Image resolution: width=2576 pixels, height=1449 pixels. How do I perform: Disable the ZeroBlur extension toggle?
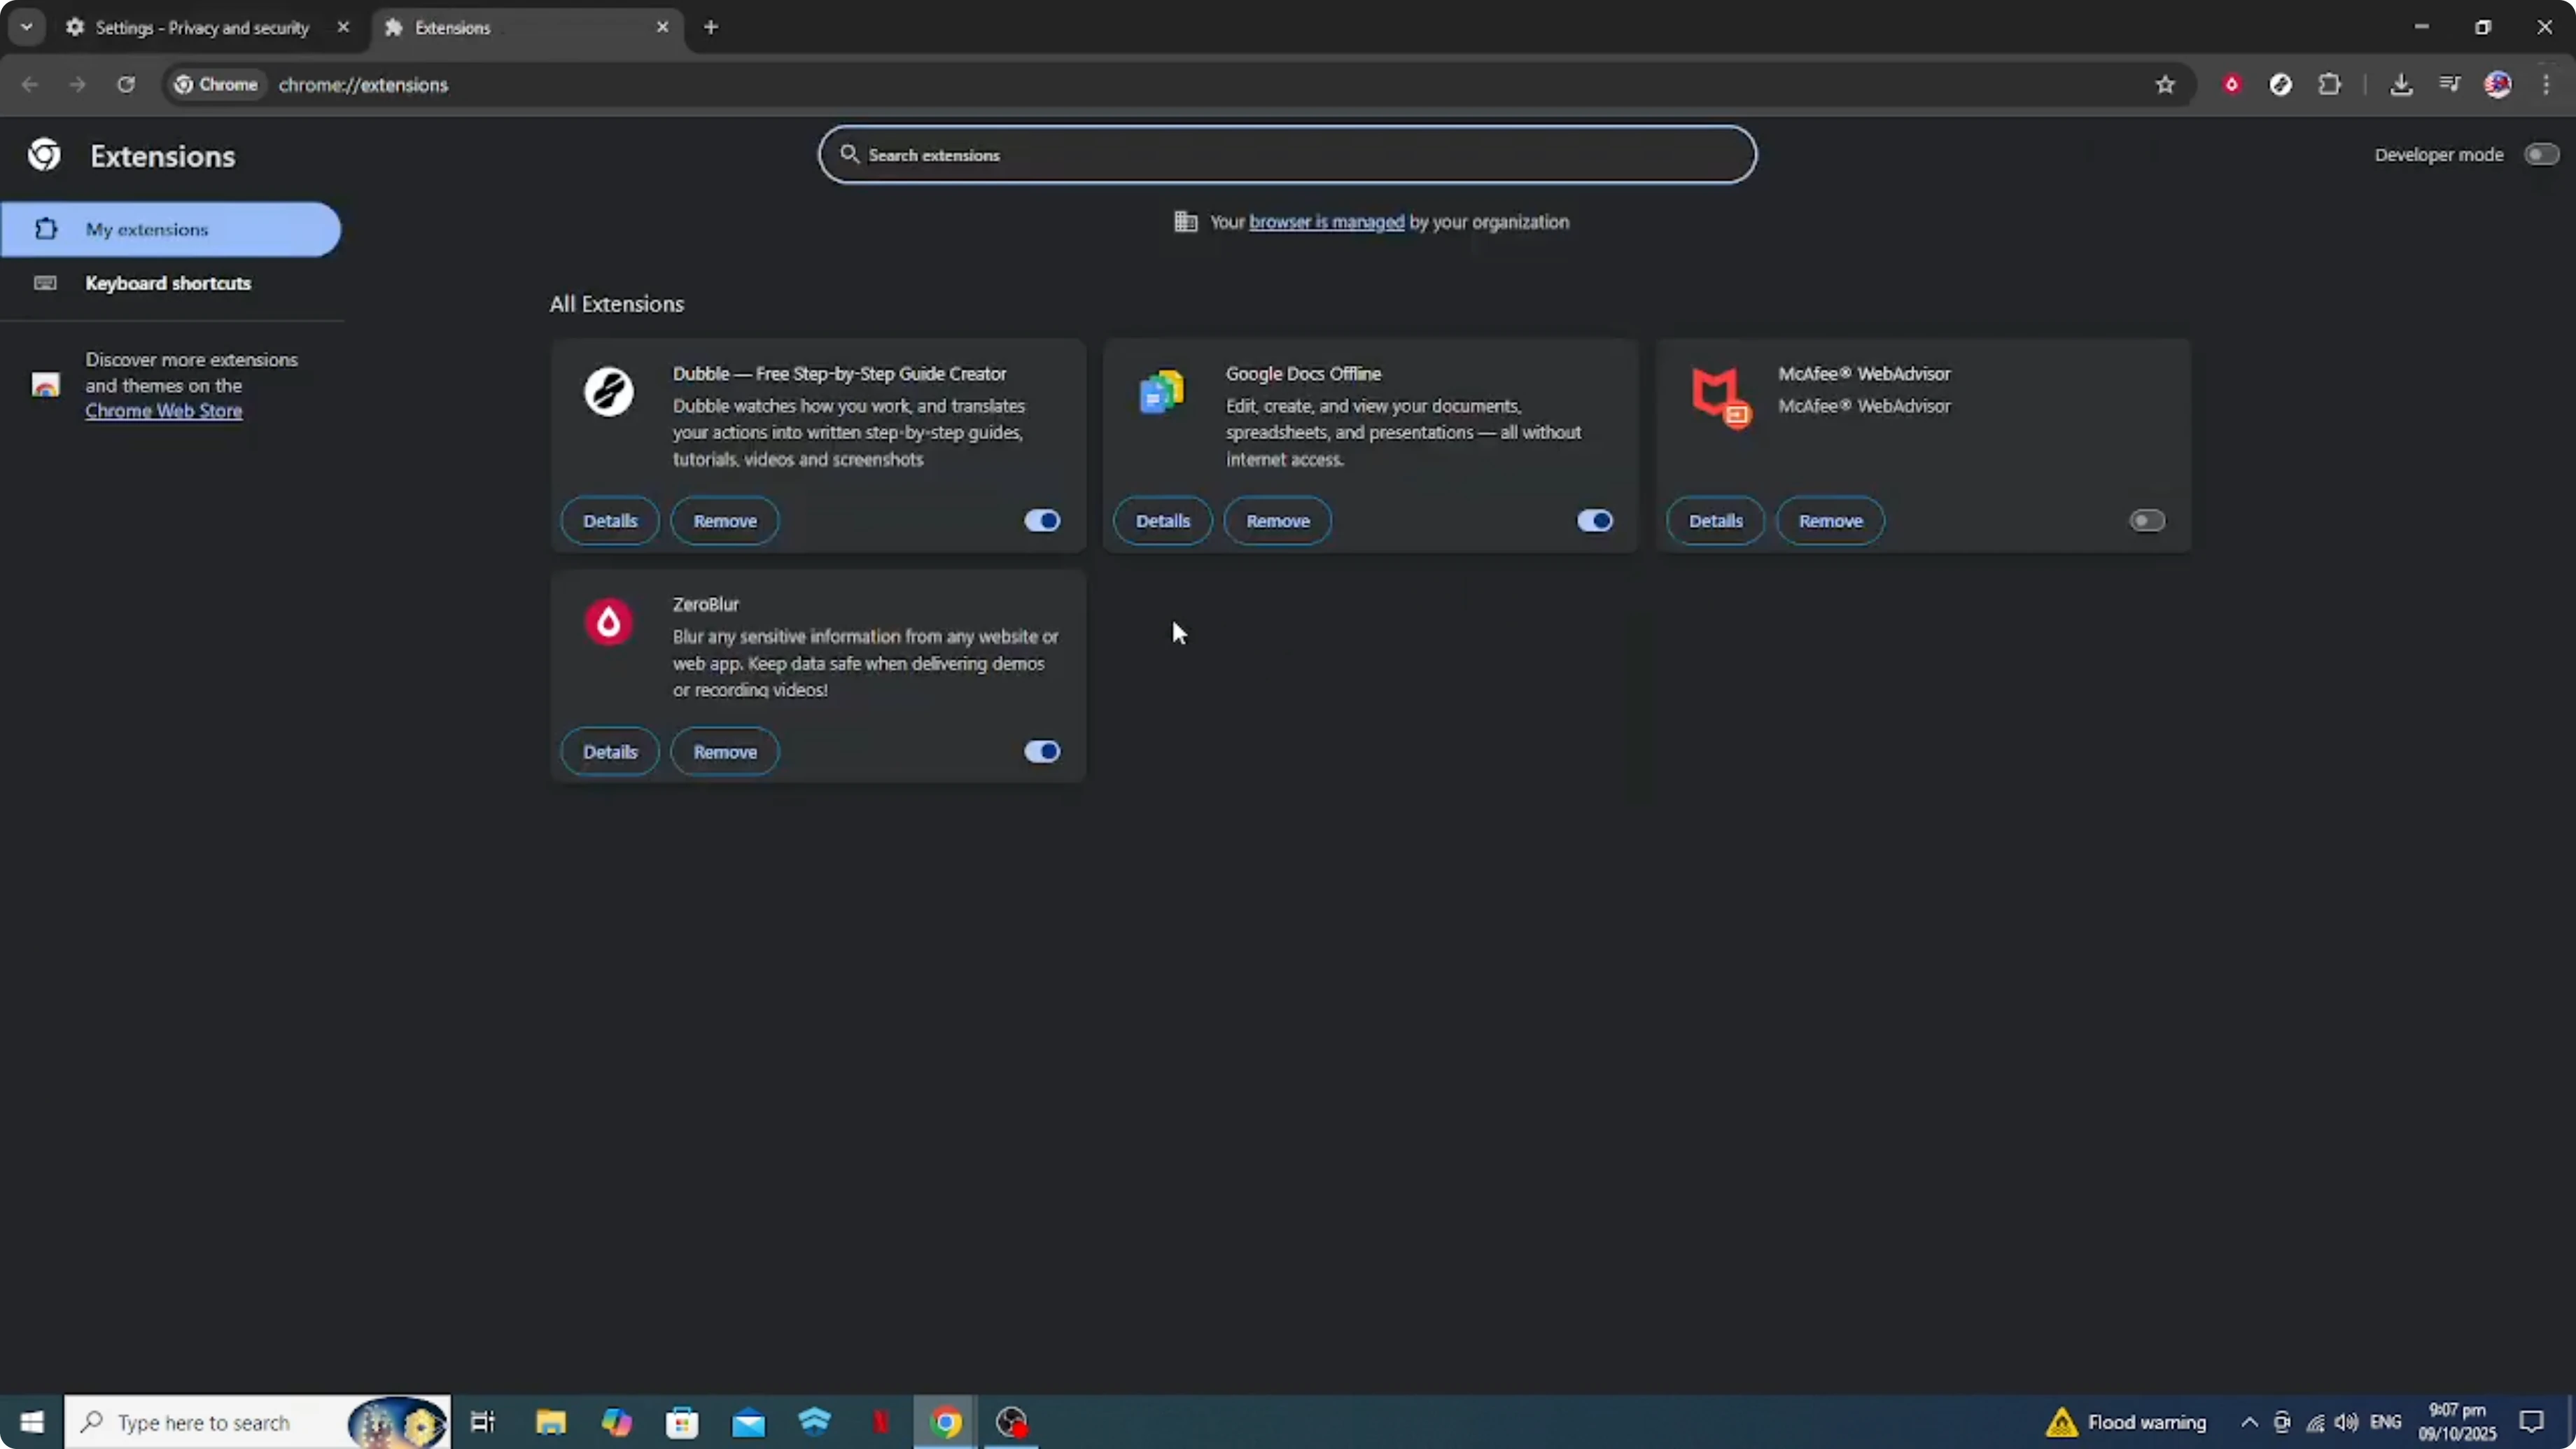click(x=1042, y=752)
